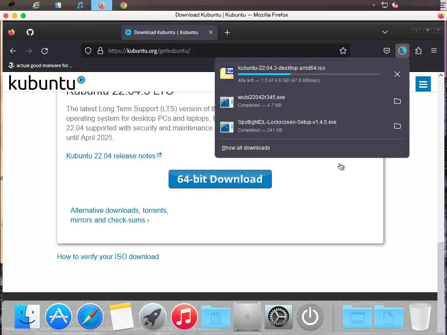447x335 pixels.
Task: Cancel the kubuntu ISO download
Action: click(397, 74)
